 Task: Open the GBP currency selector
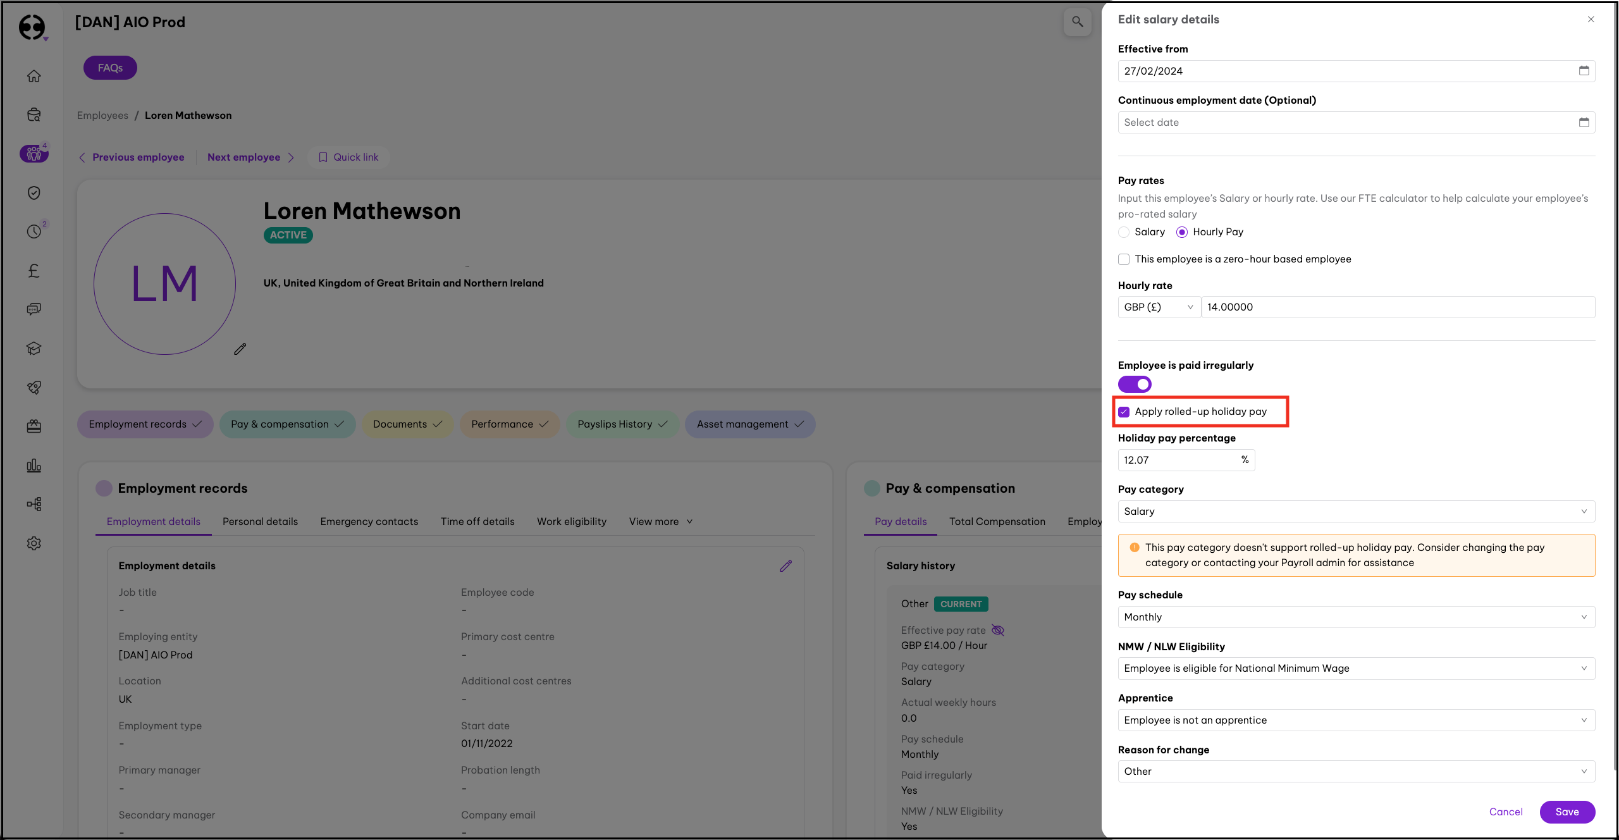pos(1159,307)
